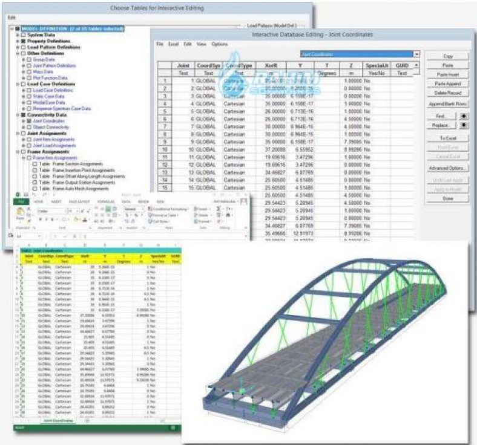Check the Group Data checkbox
Image resolution: width=477 pixels, height=445 pixels.
click(x=29, y=59)
